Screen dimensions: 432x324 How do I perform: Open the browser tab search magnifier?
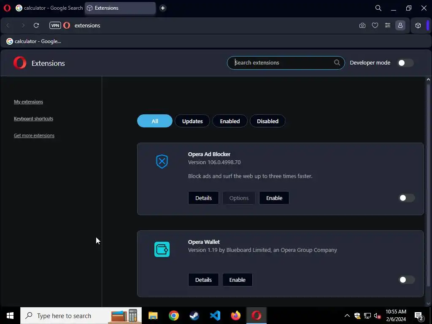point(378,8)
